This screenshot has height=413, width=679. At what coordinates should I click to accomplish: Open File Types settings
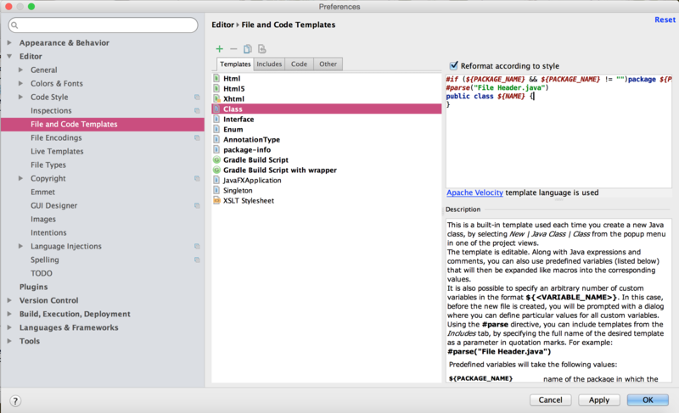coord(48,165)
